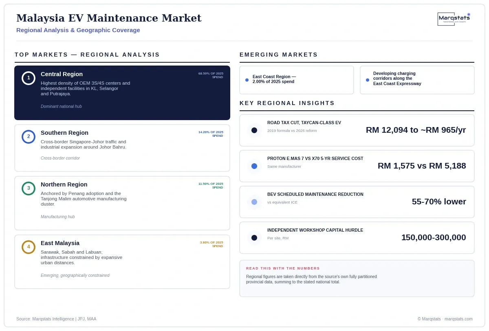Click the number 4 badge for East Malaysia

pos(29,247)
